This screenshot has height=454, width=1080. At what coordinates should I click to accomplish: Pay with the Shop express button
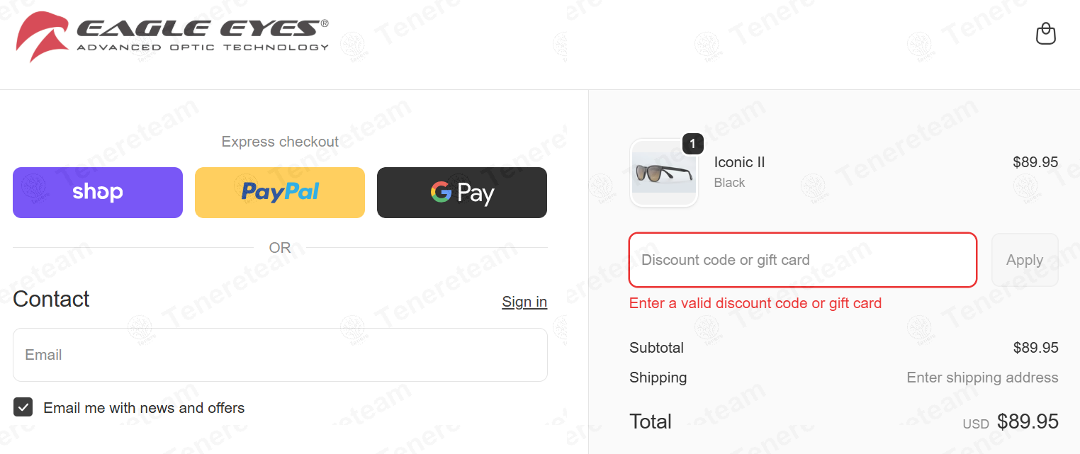[98, 193]
